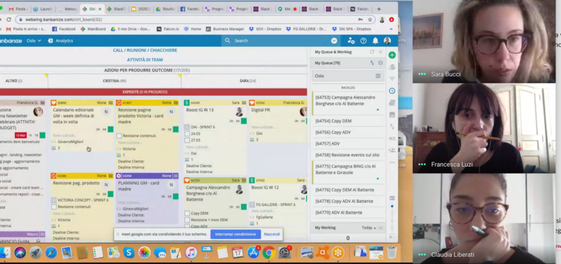Image resolution: width=561 pixels, height=264 pixels.
Task: Click the clock icon in right sidebar
Action: [x=392, y=91]
